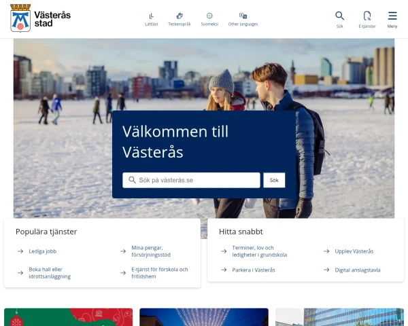Viewport: 408px width, 326px height.
Task: Open the E-tjänster icon
Action: coord(367,20)
